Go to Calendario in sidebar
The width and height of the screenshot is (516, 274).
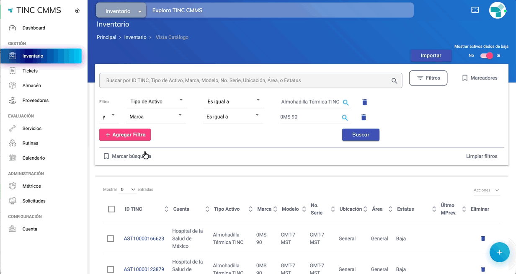point(34,158)
